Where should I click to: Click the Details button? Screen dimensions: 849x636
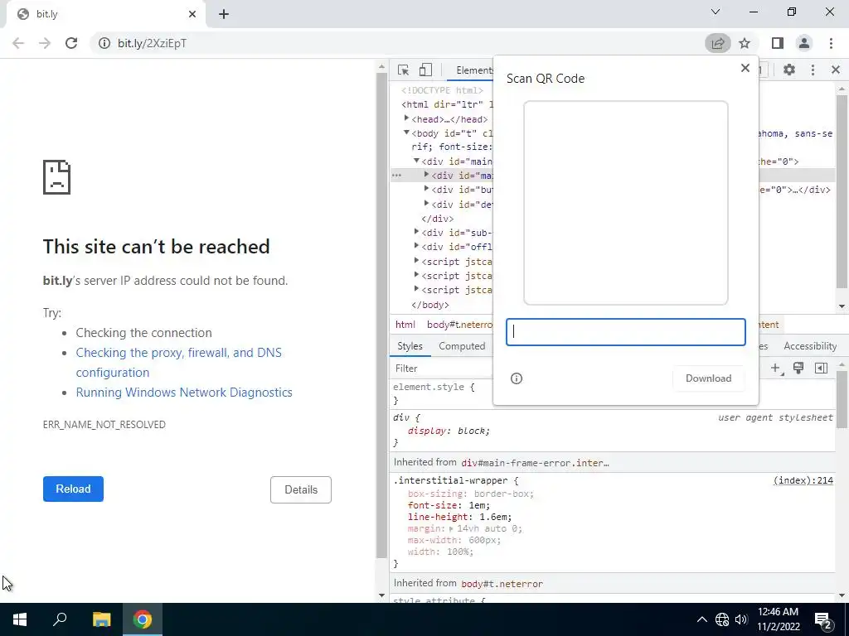(x=301, y=489)
